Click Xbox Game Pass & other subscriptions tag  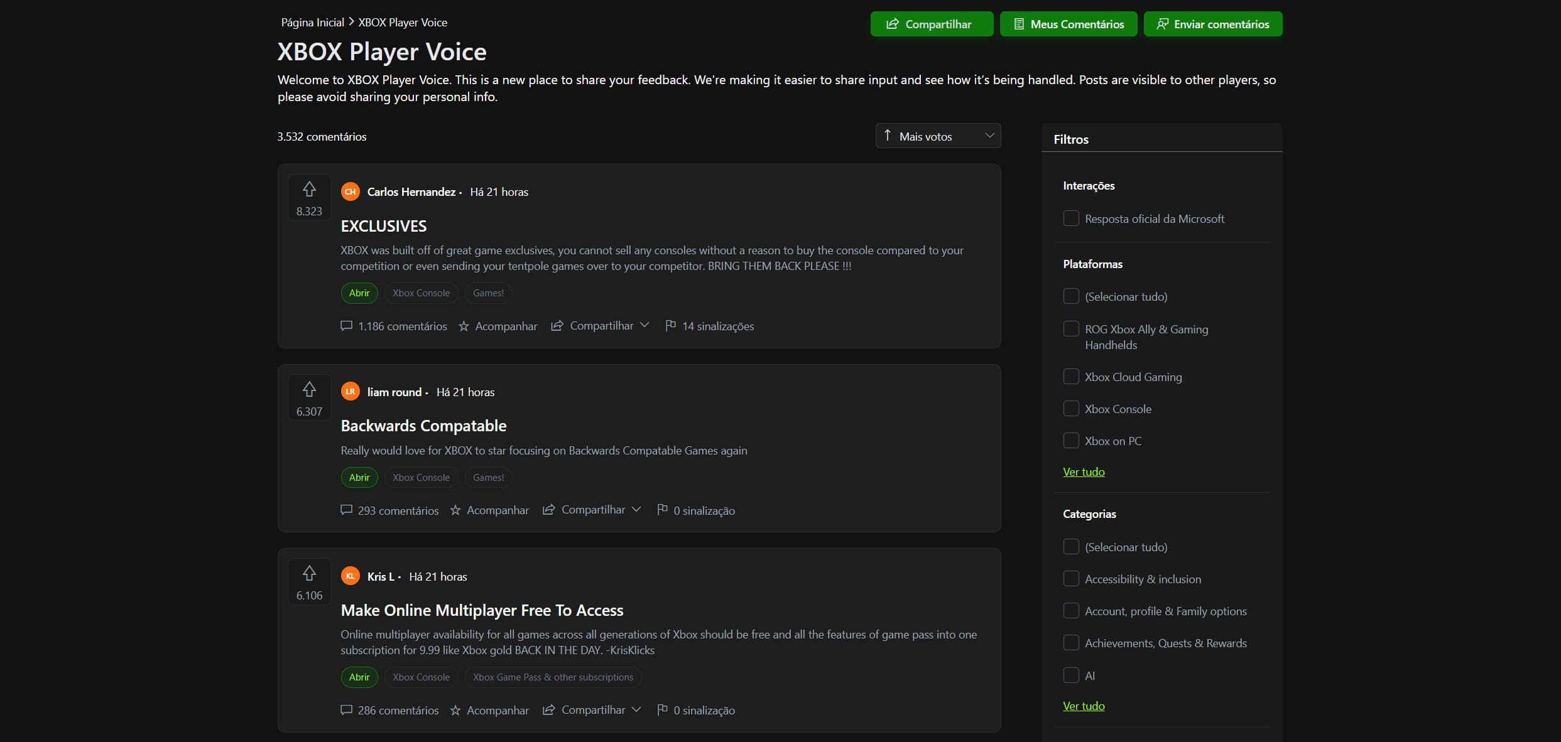553,677
